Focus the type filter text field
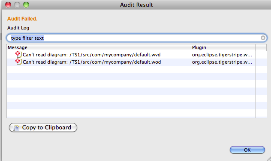271x161 pixels. (x=137, y=38)
